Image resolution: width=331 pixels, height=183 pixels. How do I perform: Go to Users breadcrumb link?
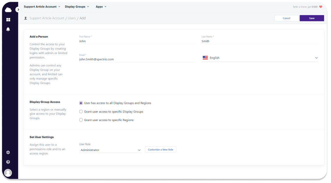[x=72, y=18]
